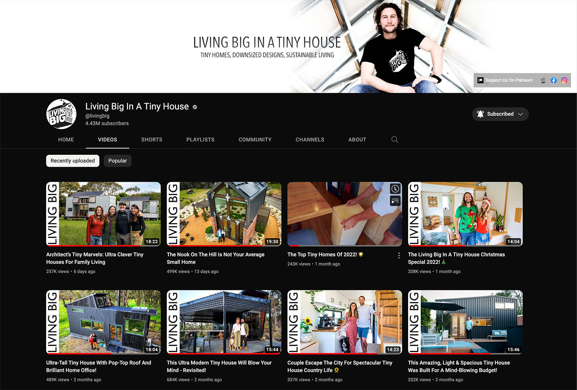This screenshot has width=577, height=390.
Task: Click the 4.43M subscribers text
Action: (x=107, y=124)
